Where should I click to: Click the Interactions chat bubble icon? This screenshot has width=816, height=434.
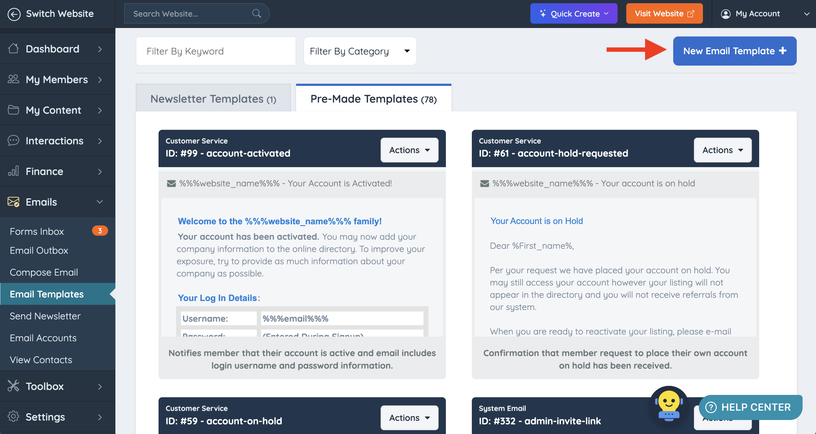point(13,141)
